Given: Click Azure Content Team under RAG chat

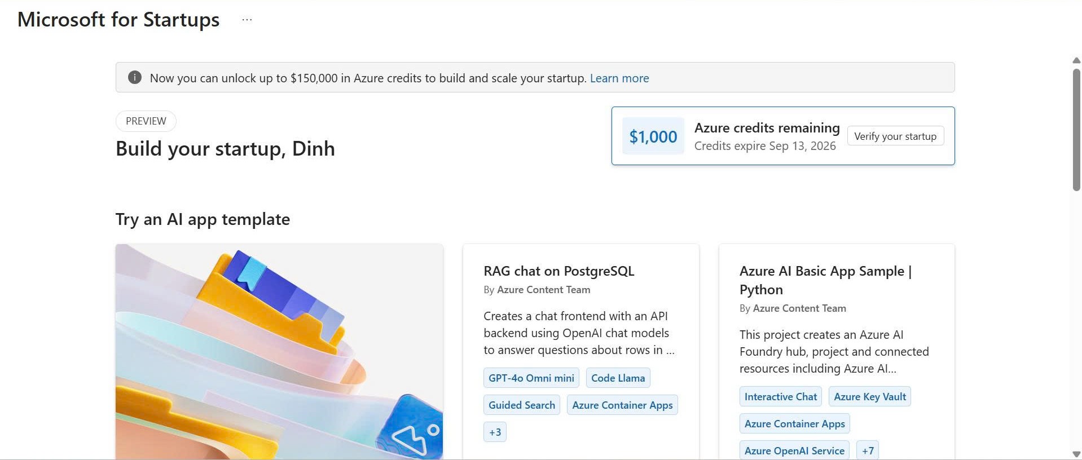Looking at the screenshot, I should pos(543,290).
